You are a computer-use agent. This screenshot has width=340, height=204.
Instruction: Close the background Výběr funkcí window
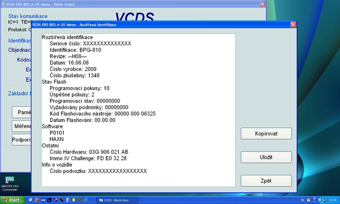(262, 4)
